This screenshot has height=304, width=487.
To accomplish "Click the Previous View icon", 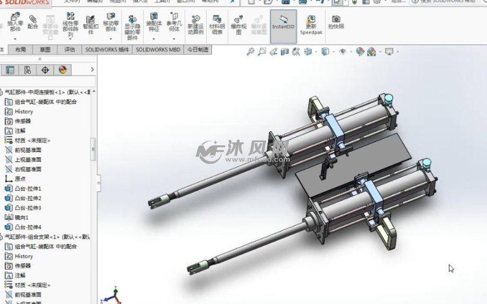I will pyautogui.click(x=273, y=52).
